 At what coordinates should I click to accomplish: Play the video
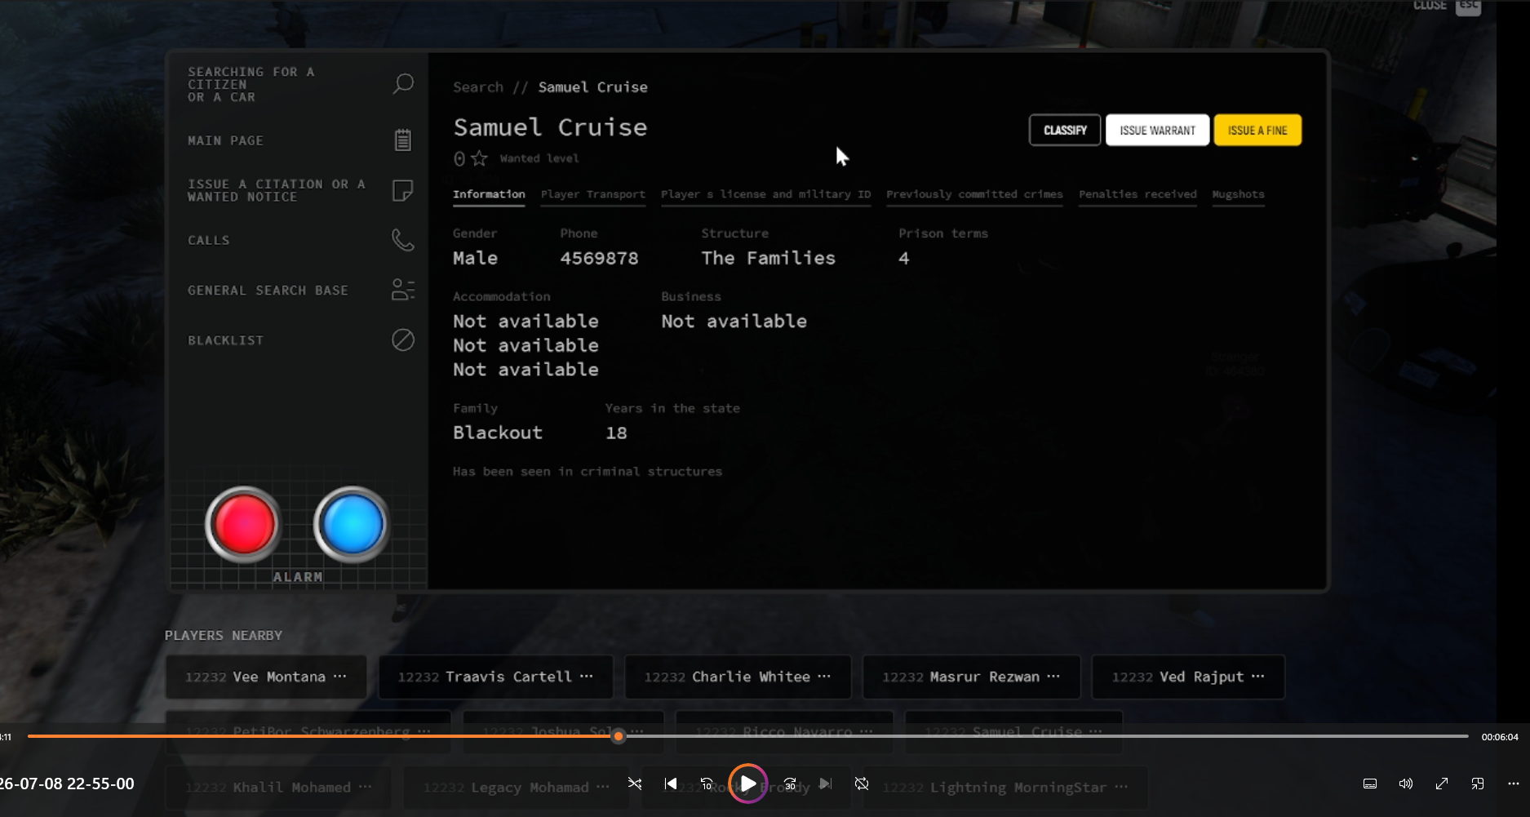[x=747, y=784]
